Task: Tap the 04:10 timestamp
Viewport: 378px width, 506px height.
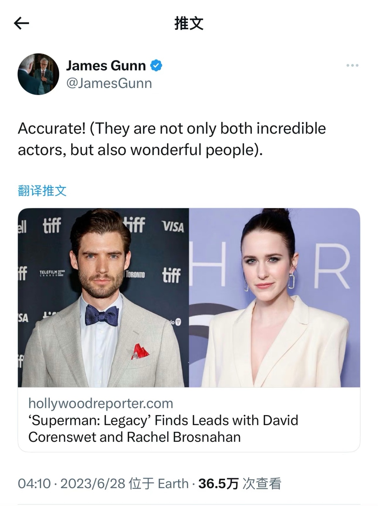Action: click(x=34, y=484)
